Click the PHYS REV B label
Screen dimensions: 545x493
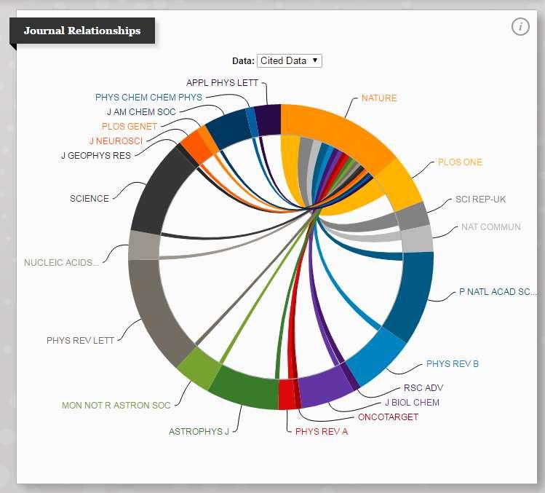coord(452,364)
